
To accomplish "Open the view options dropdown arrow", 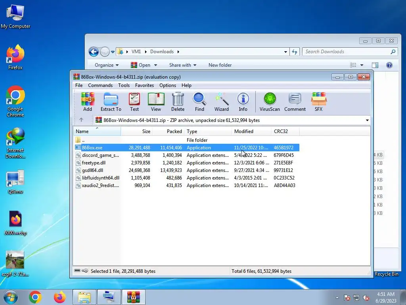I will [x=362, y=65].
